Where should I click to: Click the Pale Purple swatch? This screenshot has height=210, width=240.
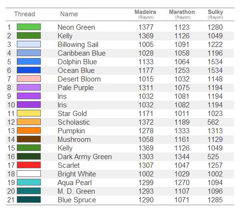(29, 87)
